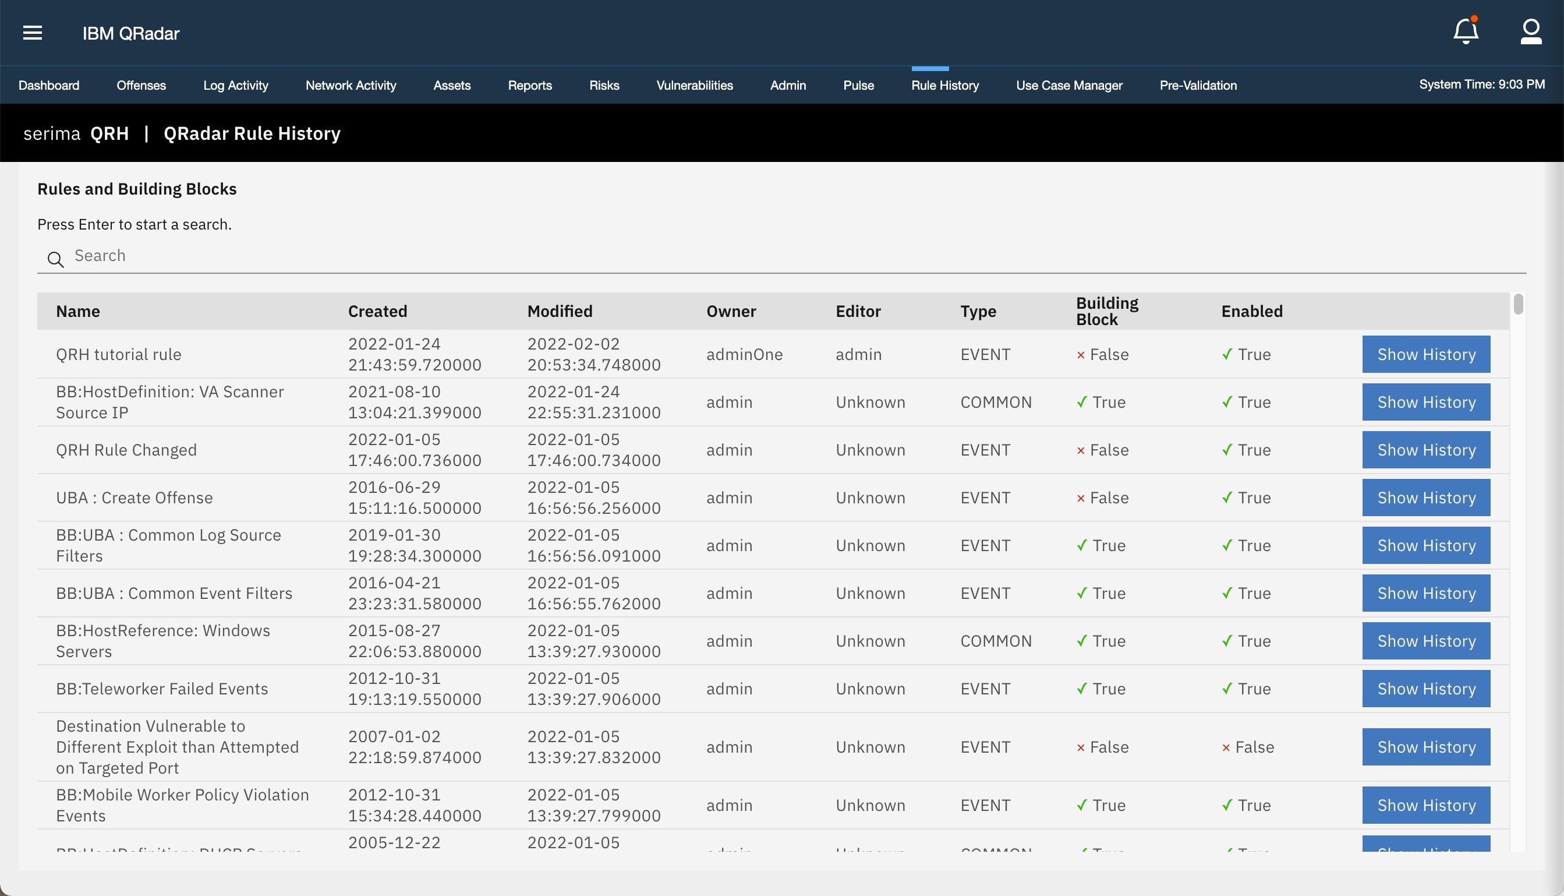Show history for BB:Teleworker Failed Events
This screenshot has height=896, width=1564.
click(1425, 688)
